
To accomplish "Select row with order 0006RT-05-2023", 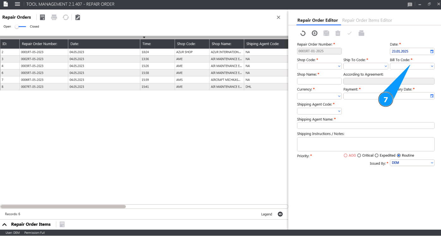I will pos(144,80).
